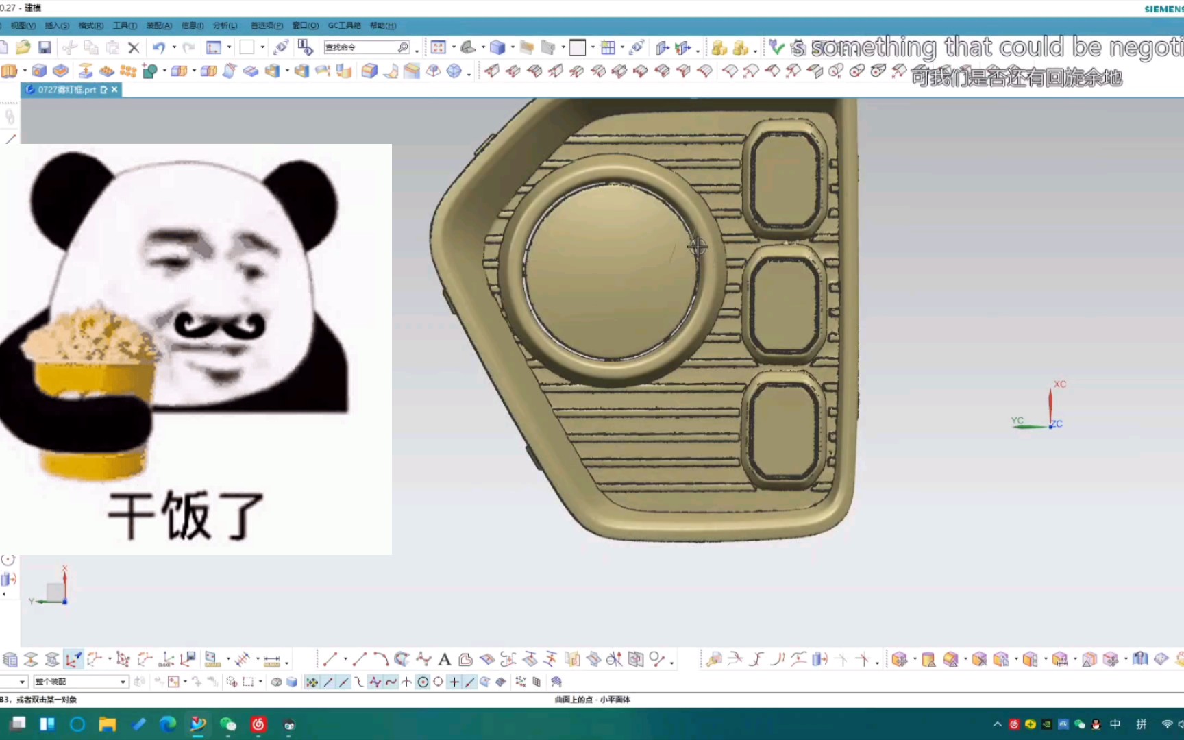The width and height of the screenshot is (1184, 740).
Task: Click the Delete Face icon
Action: click(979, 659)
